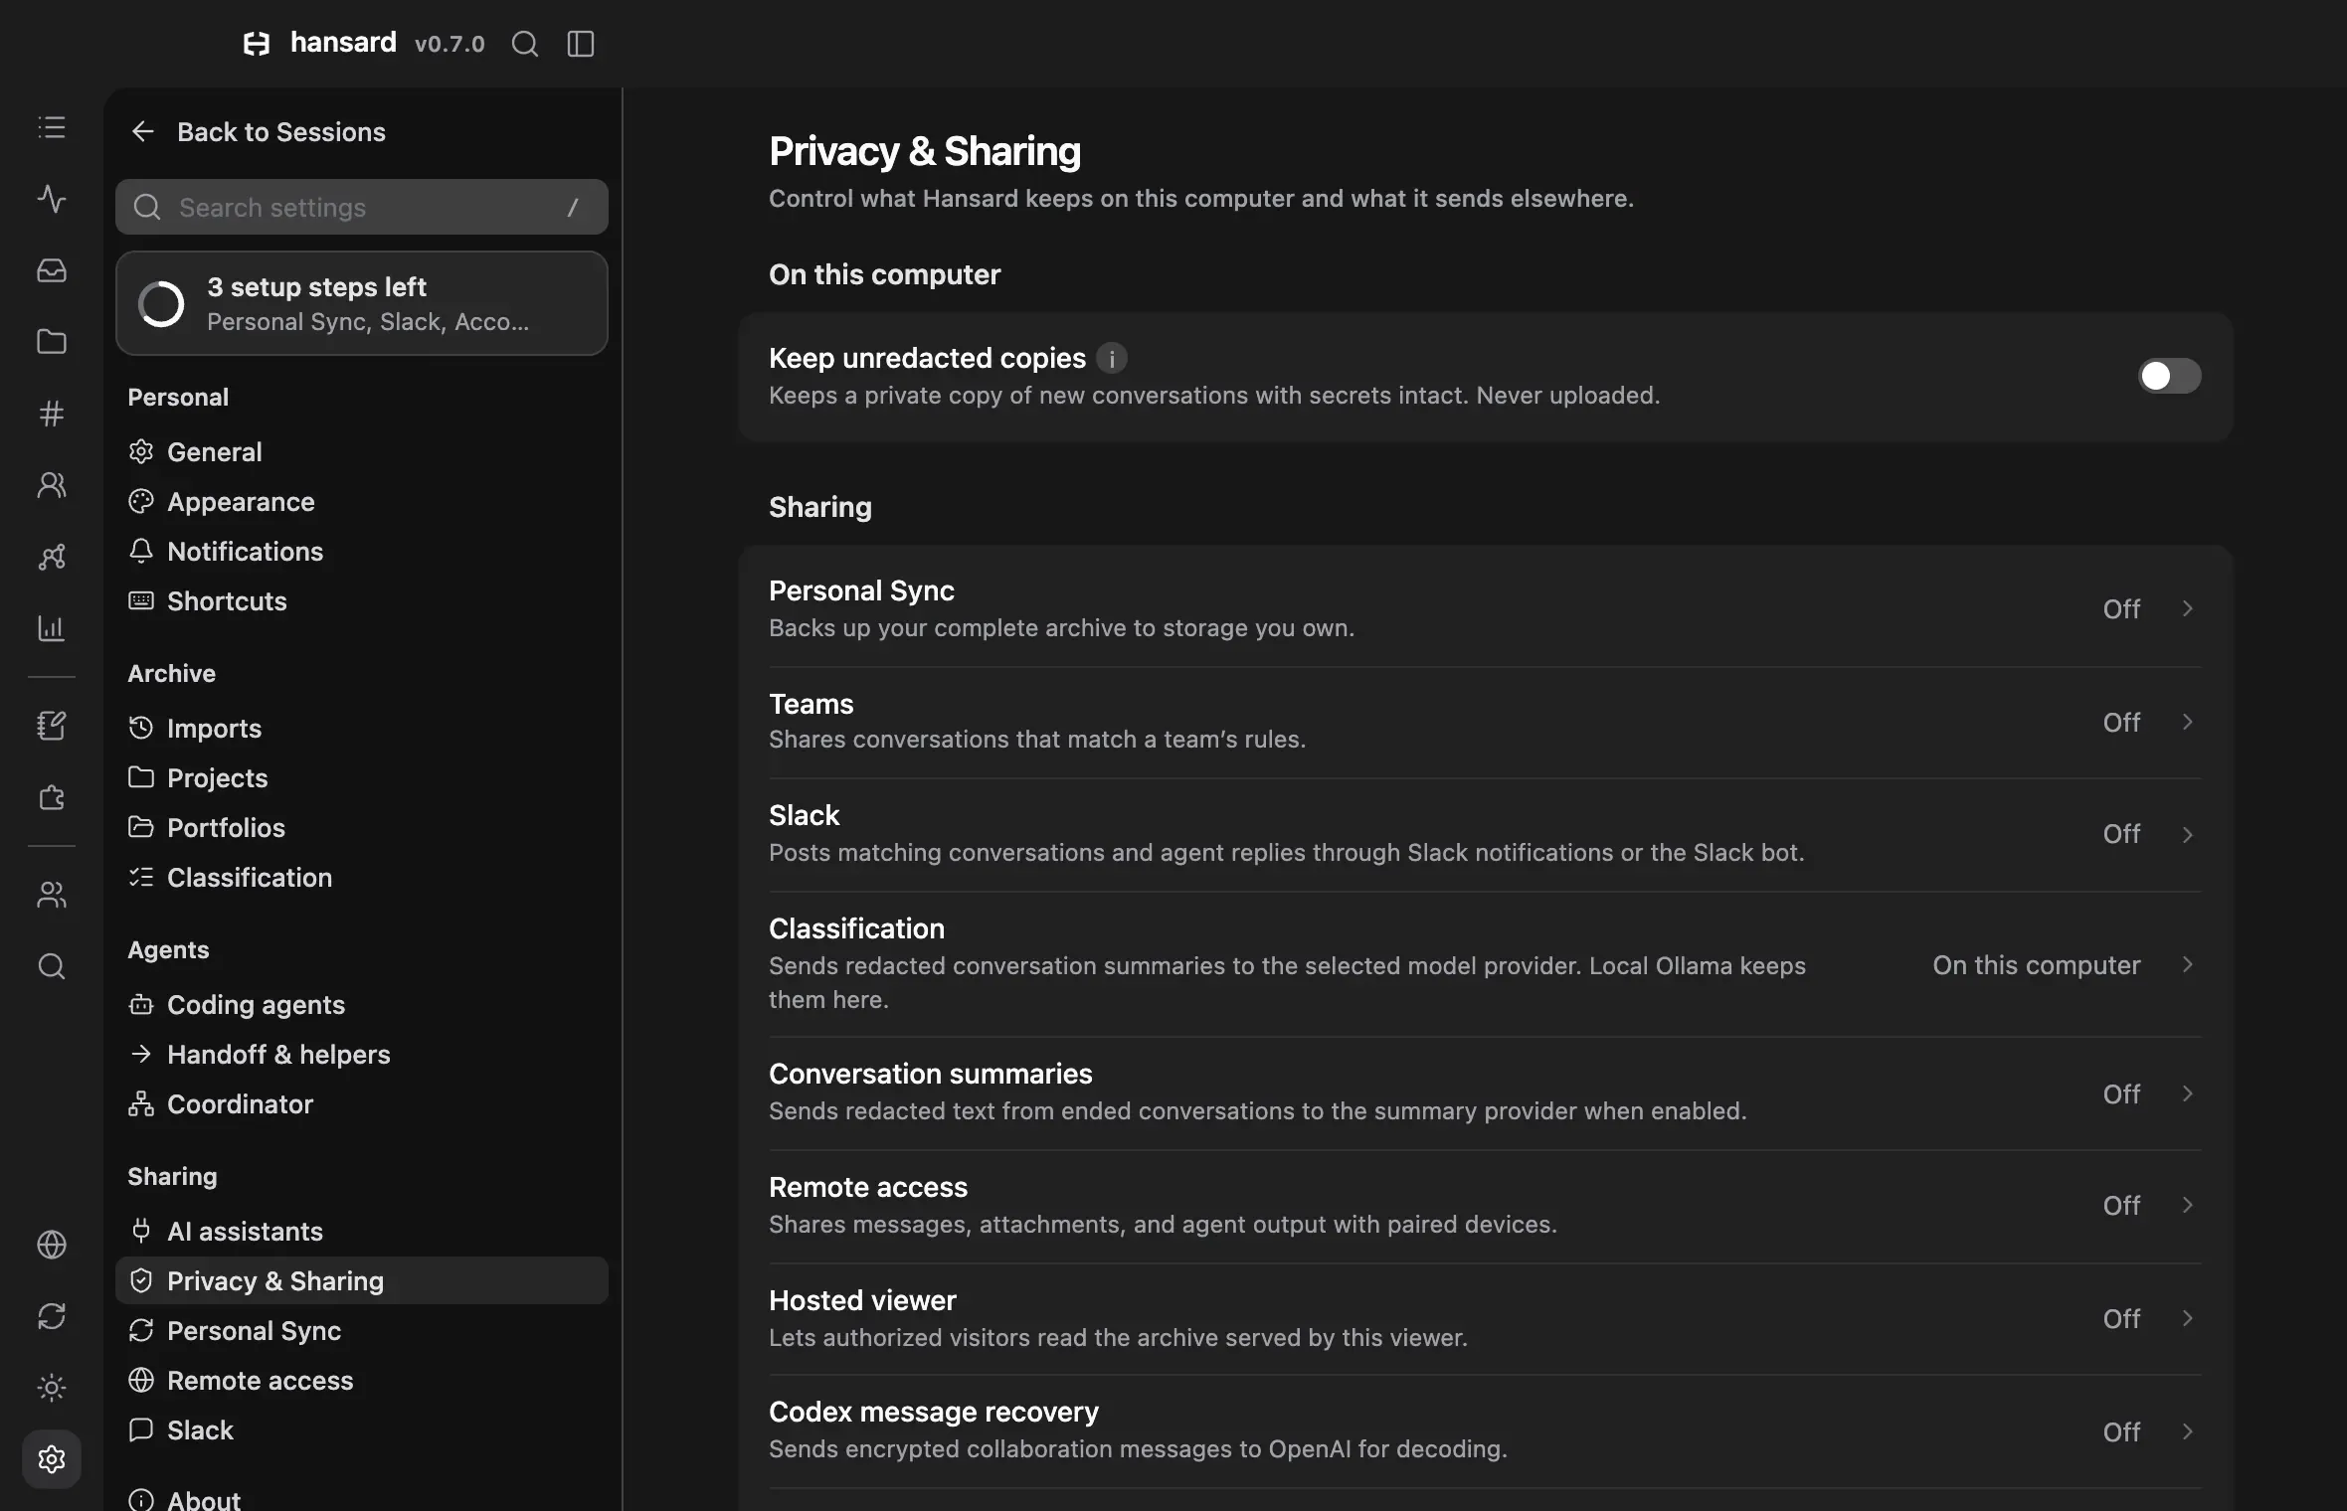Open Coordinator settings in sidebar
2347x1511 pixels.
(362, 1104)
